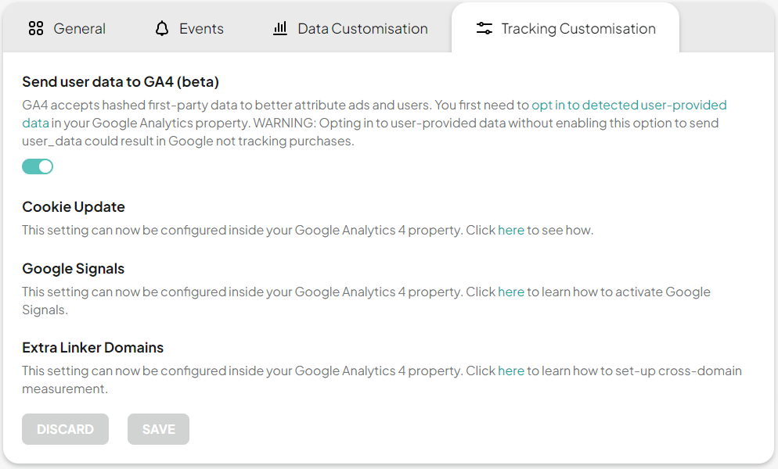Go to the Data Customisation tab label

click(362, 29)
